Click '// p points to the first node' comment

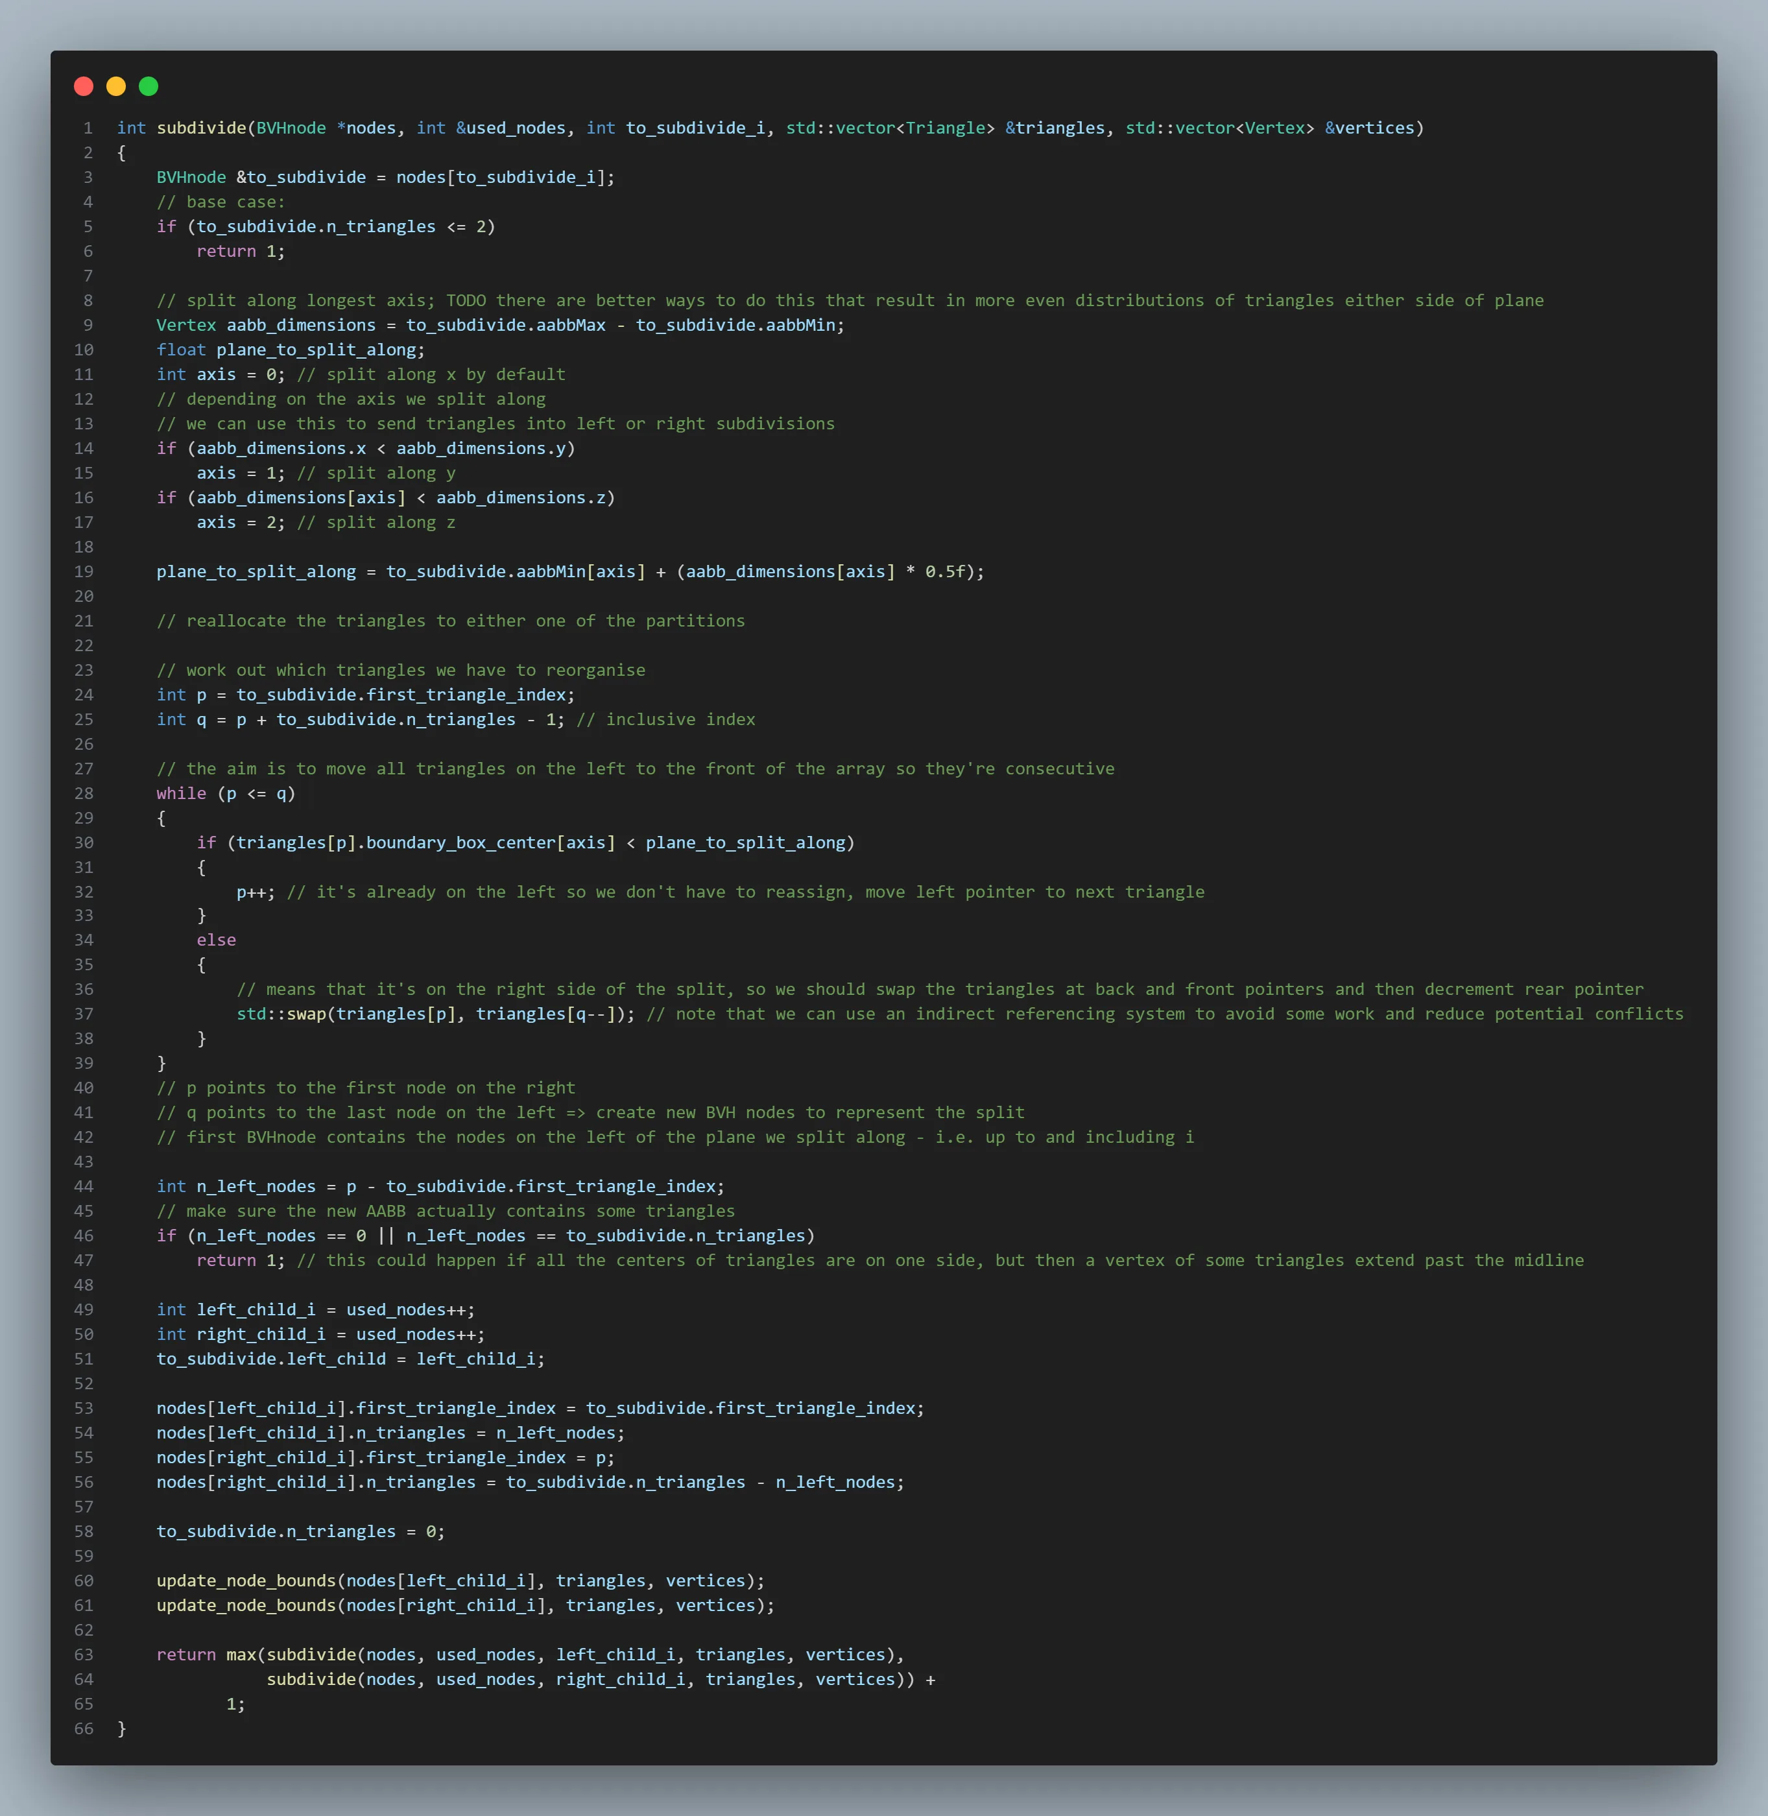(x=366, y=1088)
